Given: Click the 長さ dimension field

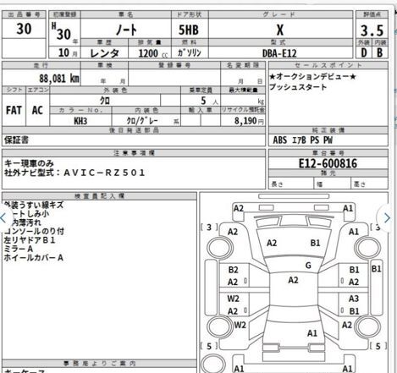Looking at the screenshot, I should point(291,184).
